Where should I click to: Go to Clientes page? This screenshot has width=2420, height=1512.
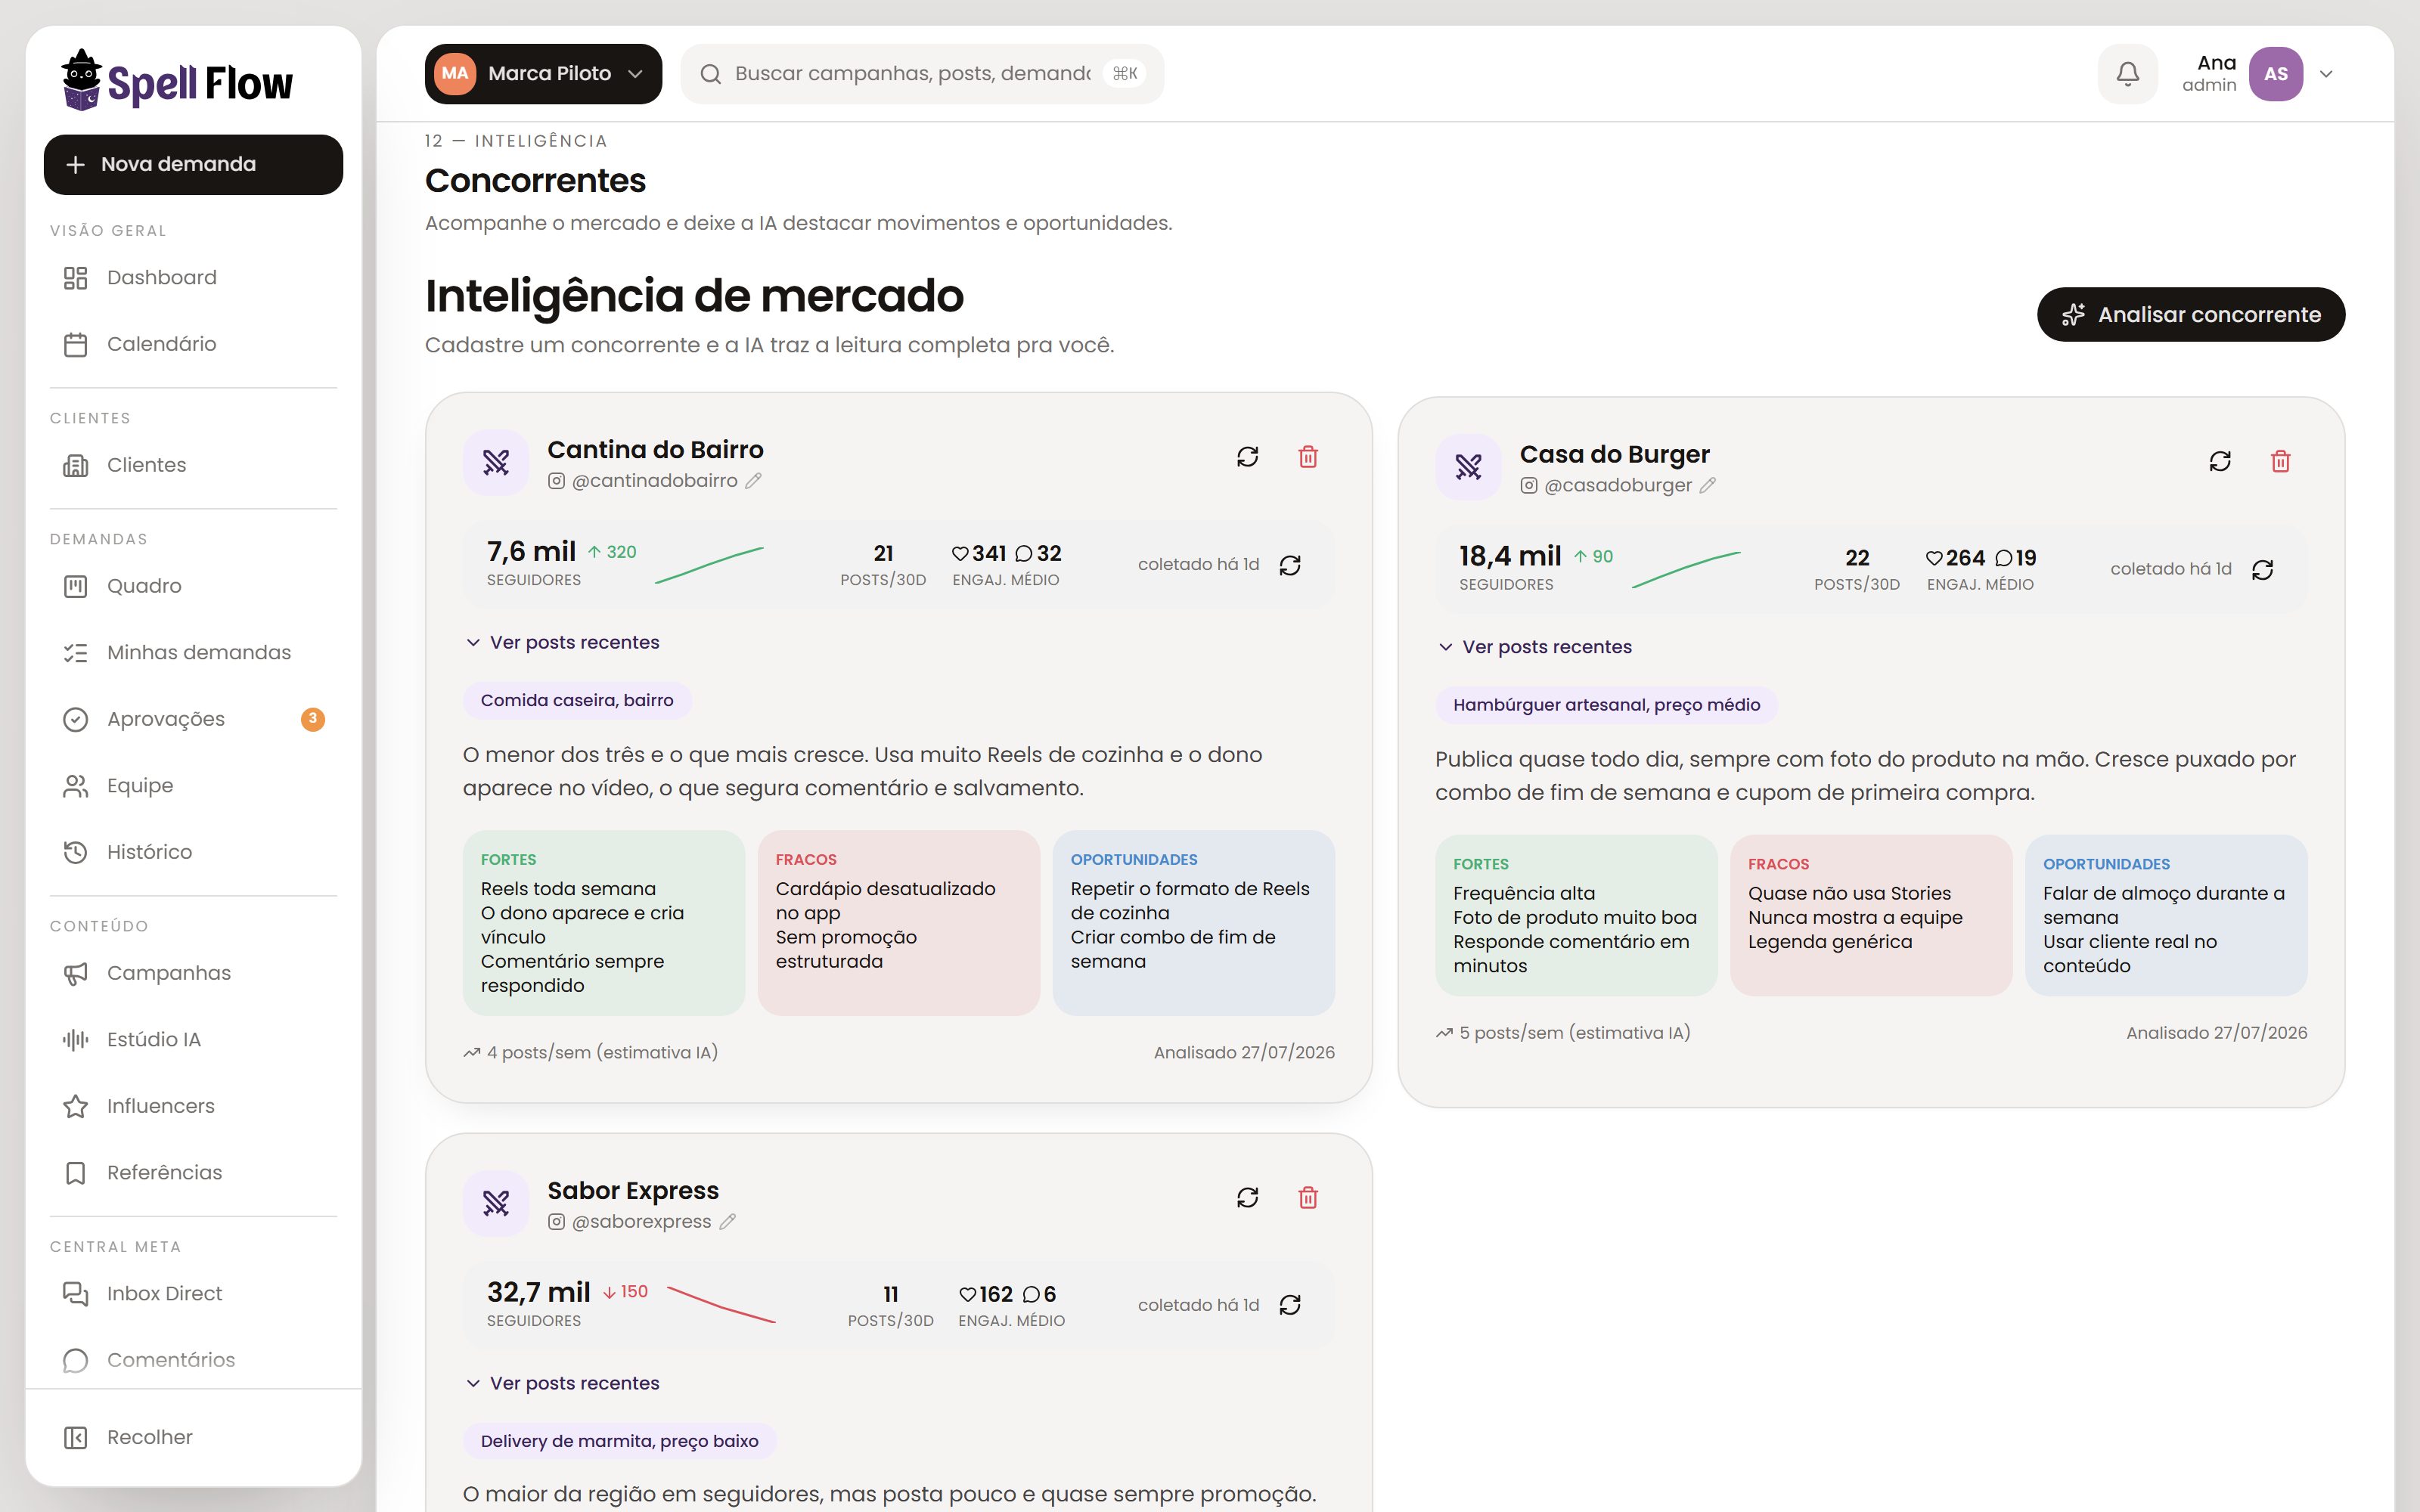click(193, 465)
